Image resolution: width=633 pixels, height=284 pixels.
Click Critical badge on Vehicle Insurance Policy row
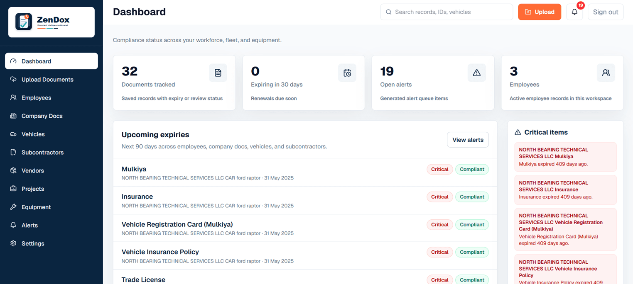[439, 252]
